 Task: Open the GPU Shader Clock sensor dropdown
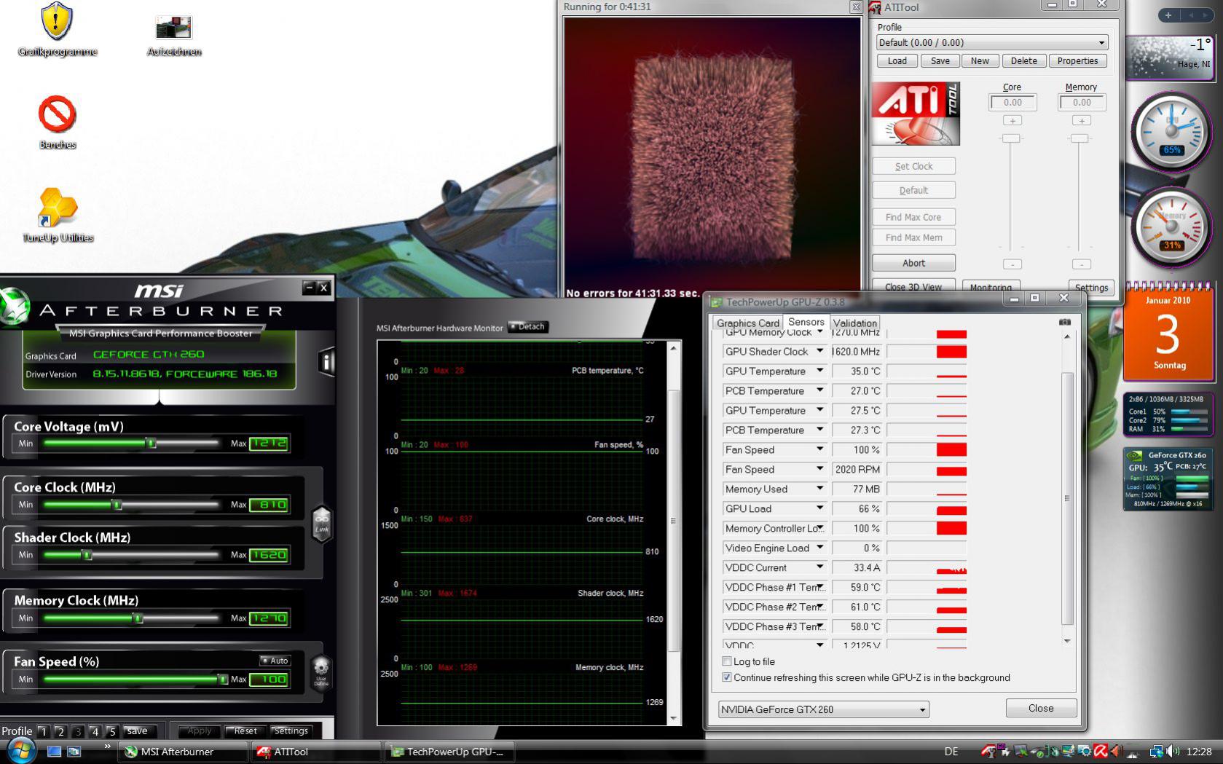click(819, 351)
